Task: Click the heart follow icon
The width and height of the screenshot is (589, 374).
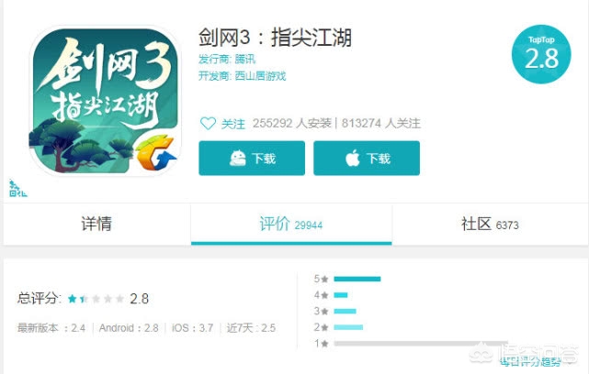Action: (208, 124)
